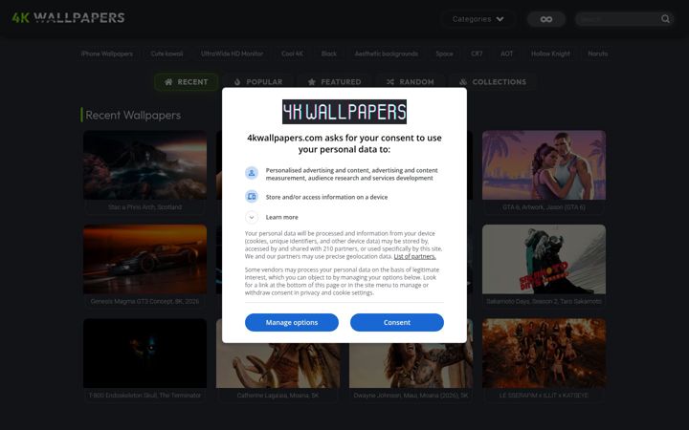This screenshot has height=430, width=689.
Task: Focus the search input field
Action: (618, 19)
